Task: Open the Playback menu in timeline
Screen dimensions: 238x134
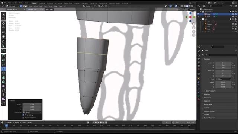Action: [10, 122]
